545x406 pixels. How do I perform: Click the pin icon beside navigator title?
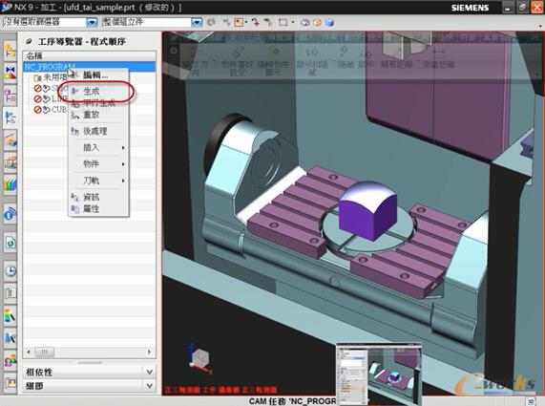click(x=30, y=42)
